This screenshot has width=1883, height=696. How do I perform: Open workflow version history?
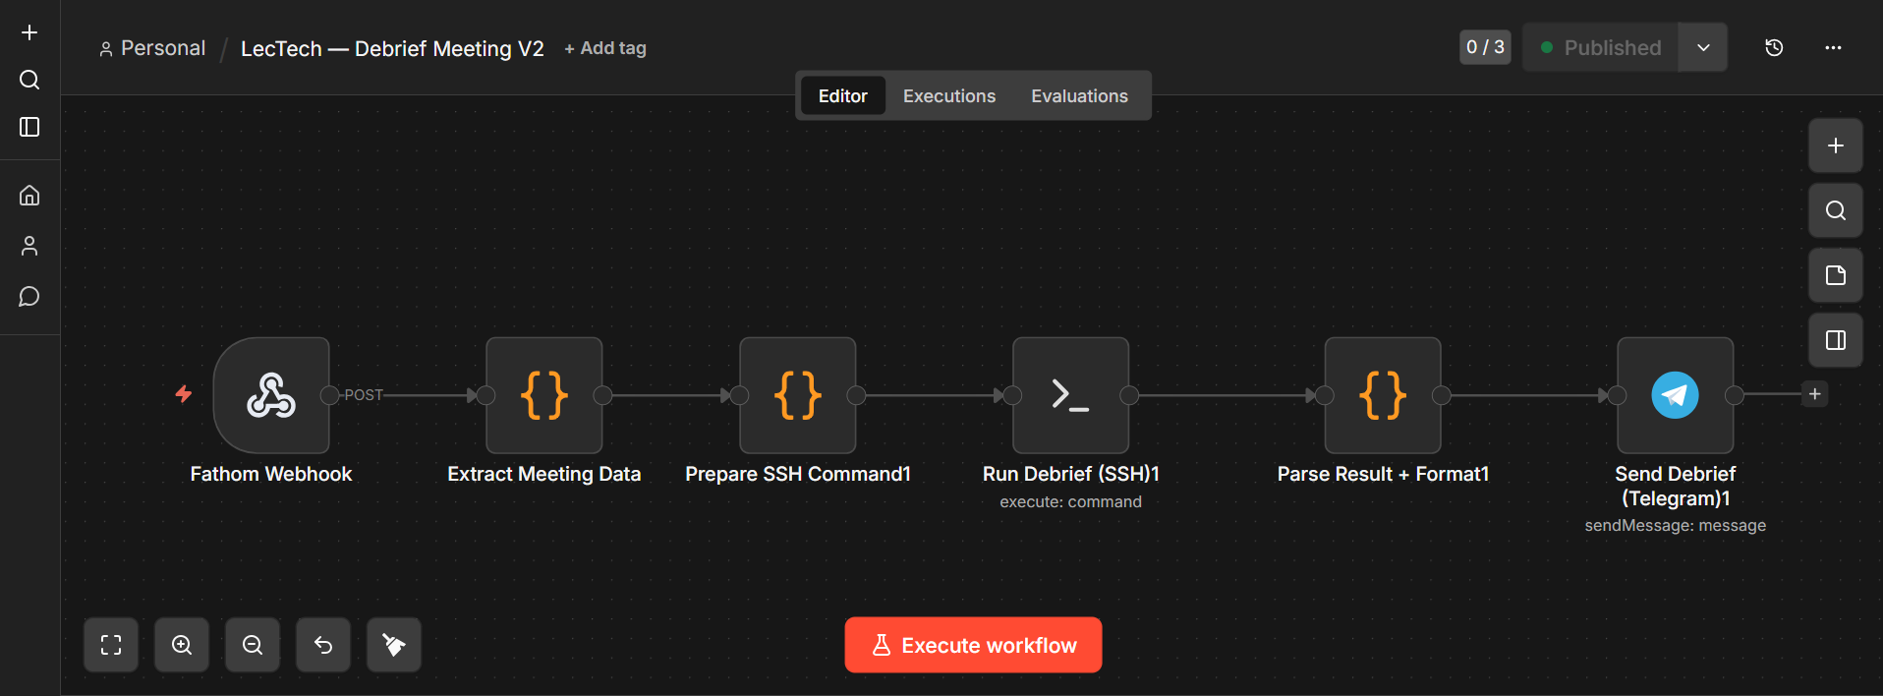point(1774,47)
